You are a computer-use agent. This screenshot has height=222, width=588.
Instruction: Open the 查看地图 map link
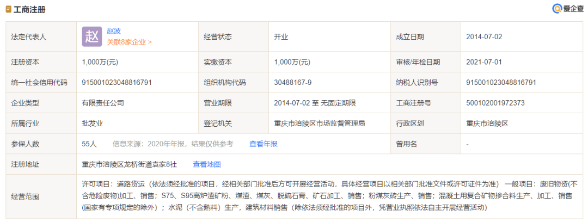207,164
